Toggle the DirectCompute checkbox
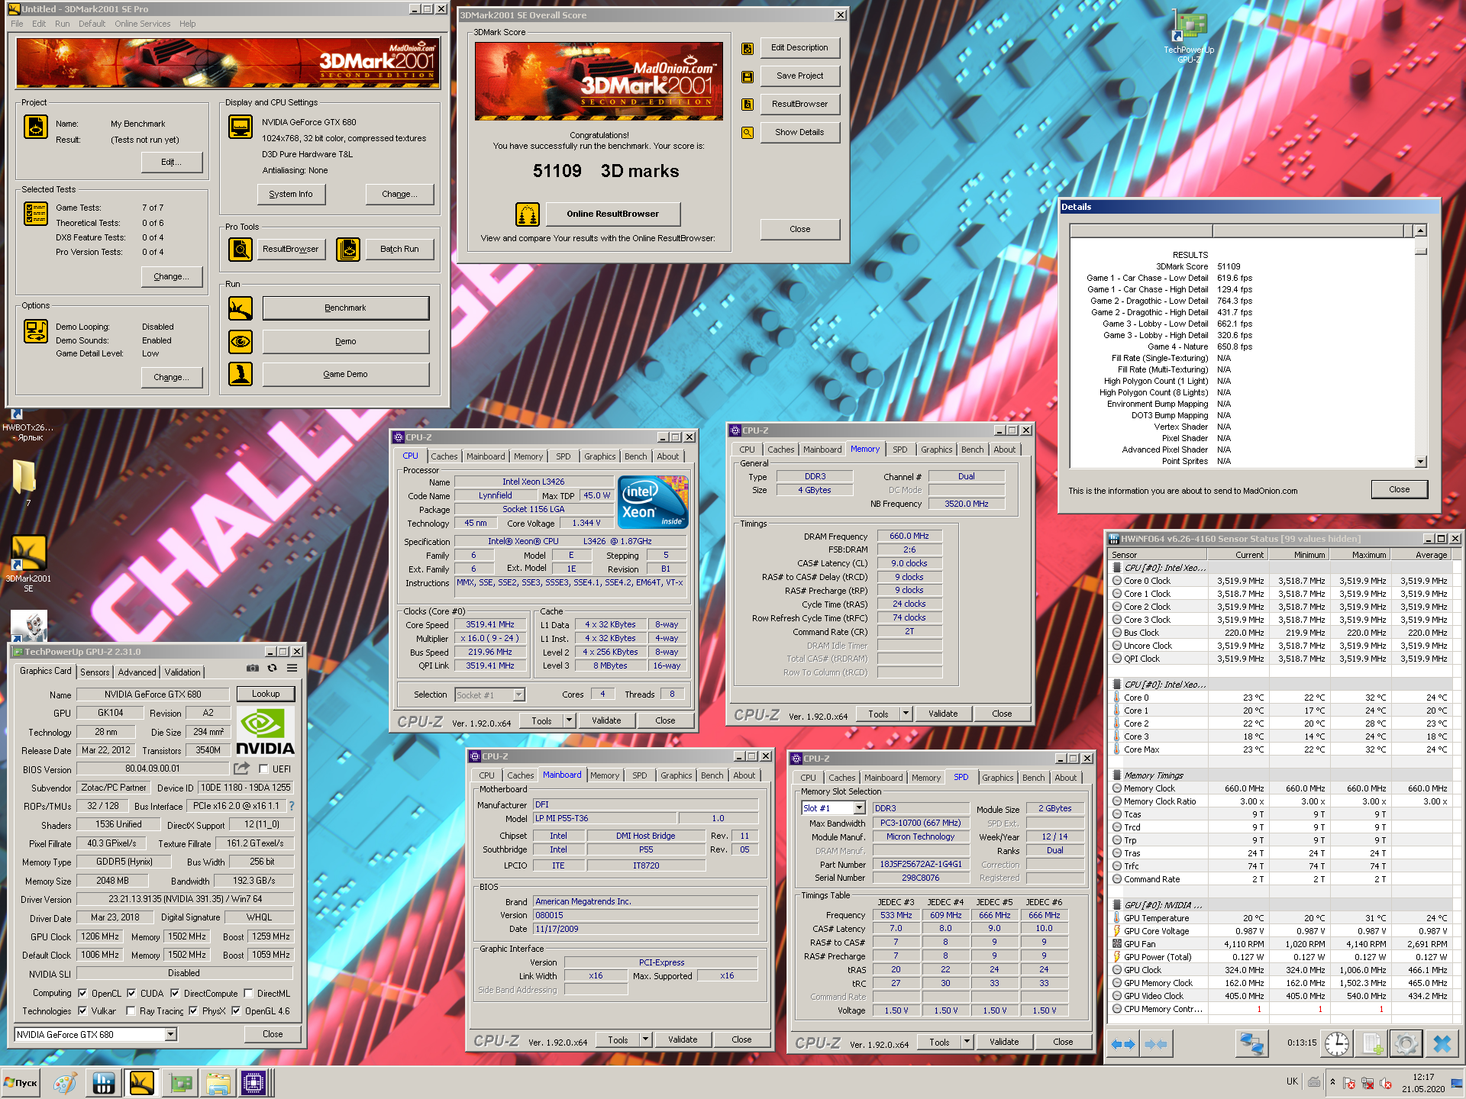This screenshot has width=1466, height=1099. tap(175, 994)
